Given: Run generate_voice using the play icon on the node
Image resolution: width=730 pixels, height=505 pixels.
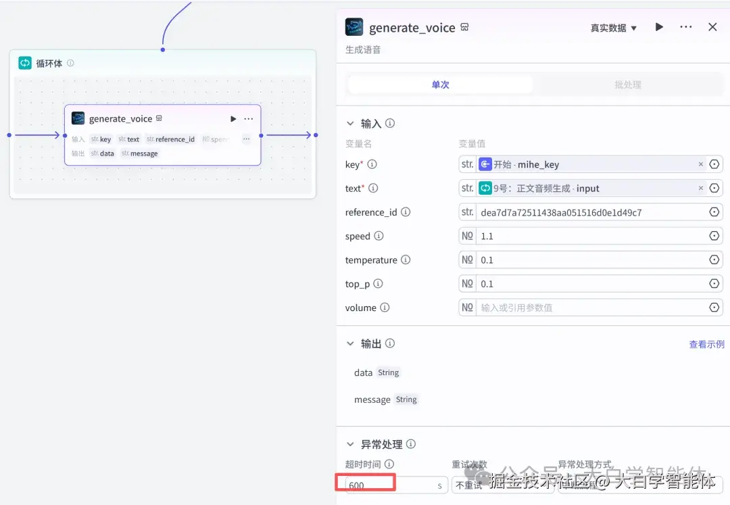Looking at the screenshot, I should pos(233,118).
